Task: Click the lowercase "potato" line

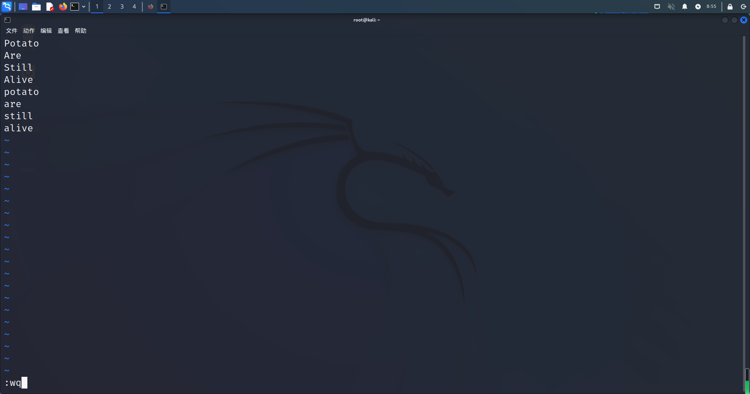Action: (x=22, y=92)
